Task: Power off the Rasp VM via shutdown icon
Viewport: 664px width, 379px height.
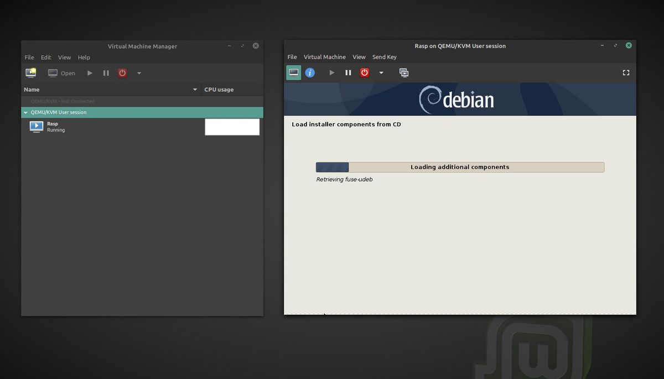Action: [x=364, y=72]
